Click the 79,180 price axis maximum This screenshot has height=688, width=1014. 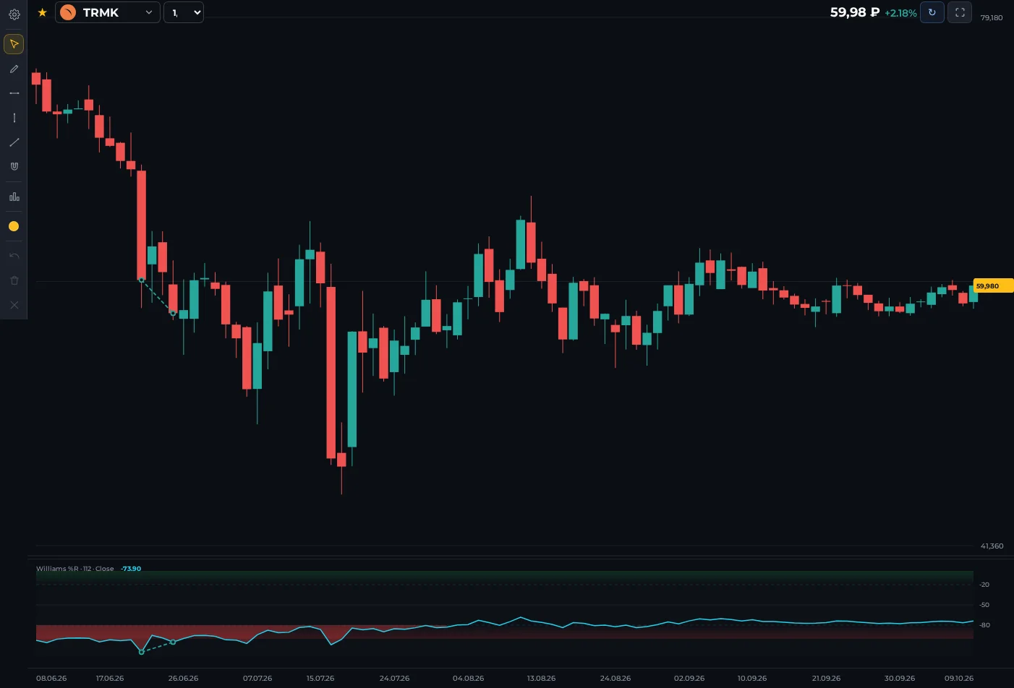pos(992,17)
